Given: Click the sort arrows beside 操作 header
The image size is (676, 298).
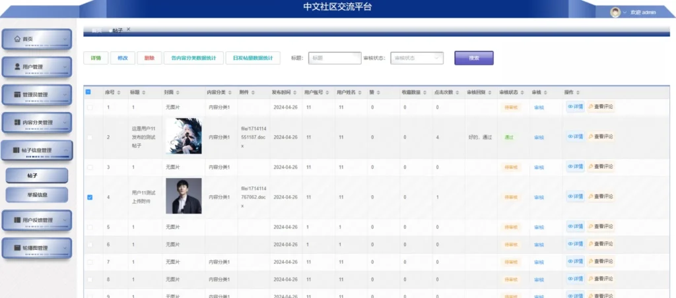Looking at the screenshot, I should coord(578,92).
